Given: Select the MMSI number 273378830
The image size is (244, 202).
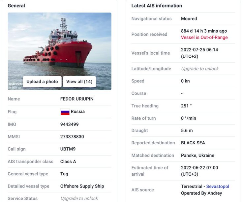Looking at the screenshot, I should 72,137.
